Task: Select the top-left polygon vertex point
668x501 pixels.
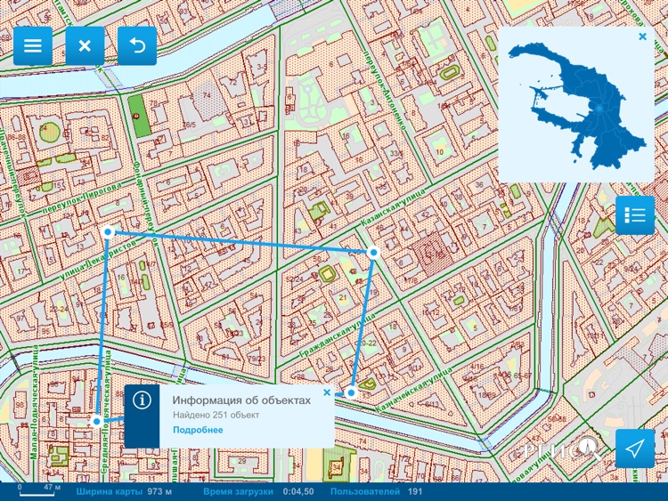Action: pos(108,231)
